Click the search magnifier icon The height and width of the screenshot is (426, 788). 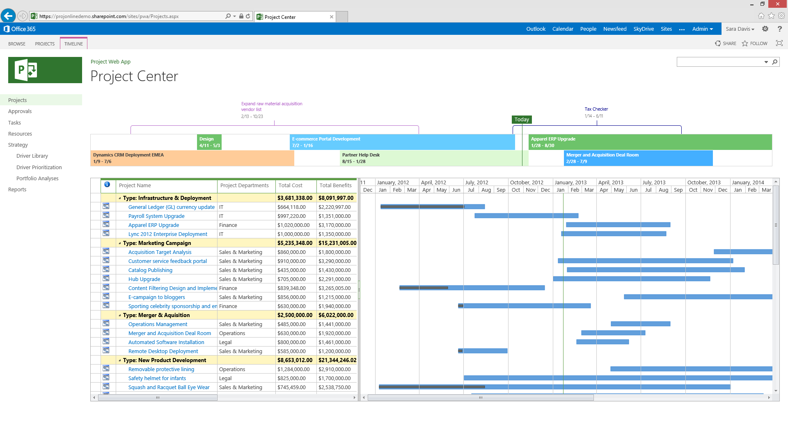pos(774,62)
